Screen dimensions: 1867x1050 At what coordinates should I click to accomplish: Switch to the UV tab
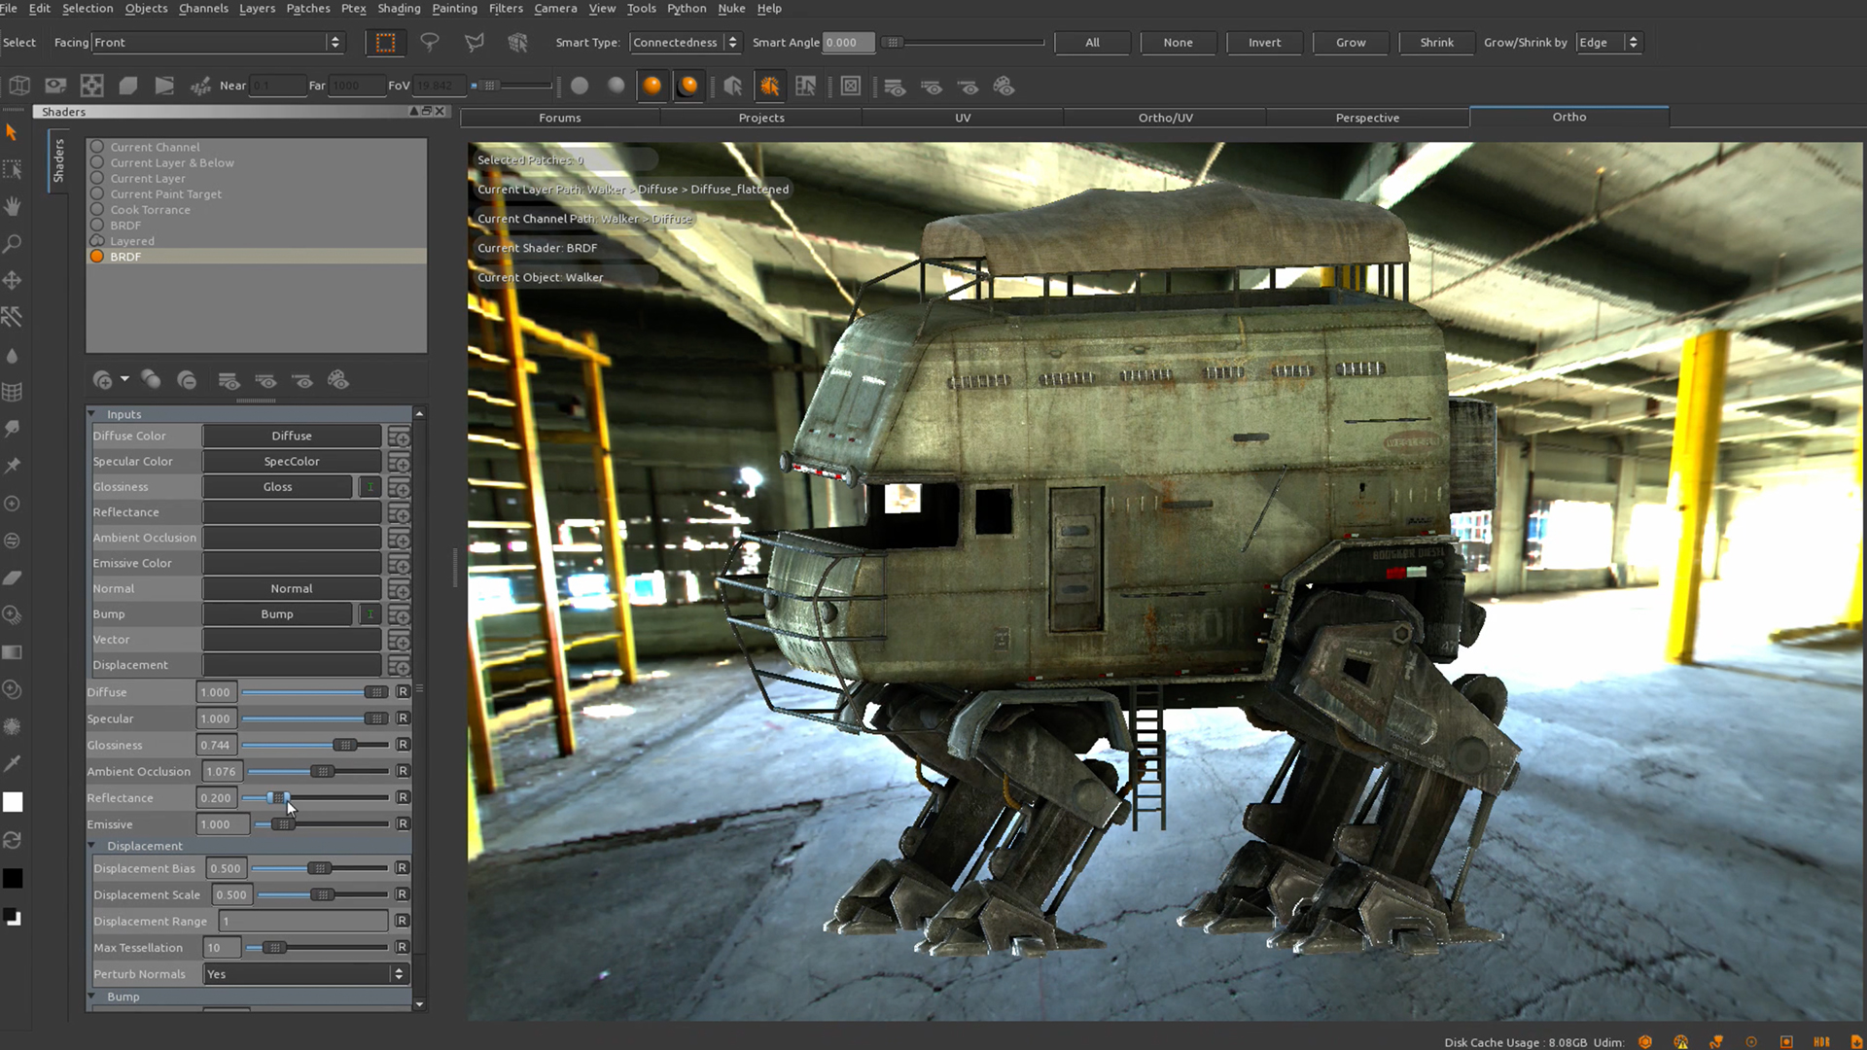(963, 118)
